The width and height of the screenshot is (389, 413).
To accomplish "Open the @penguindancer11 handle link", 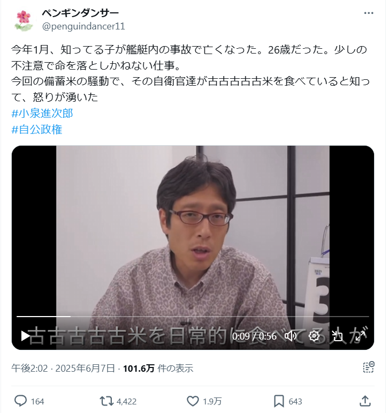I will [83, 26].
